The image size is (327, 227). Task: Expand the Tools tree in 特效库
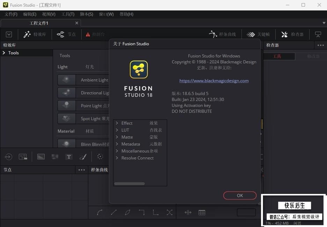(4, 53)
